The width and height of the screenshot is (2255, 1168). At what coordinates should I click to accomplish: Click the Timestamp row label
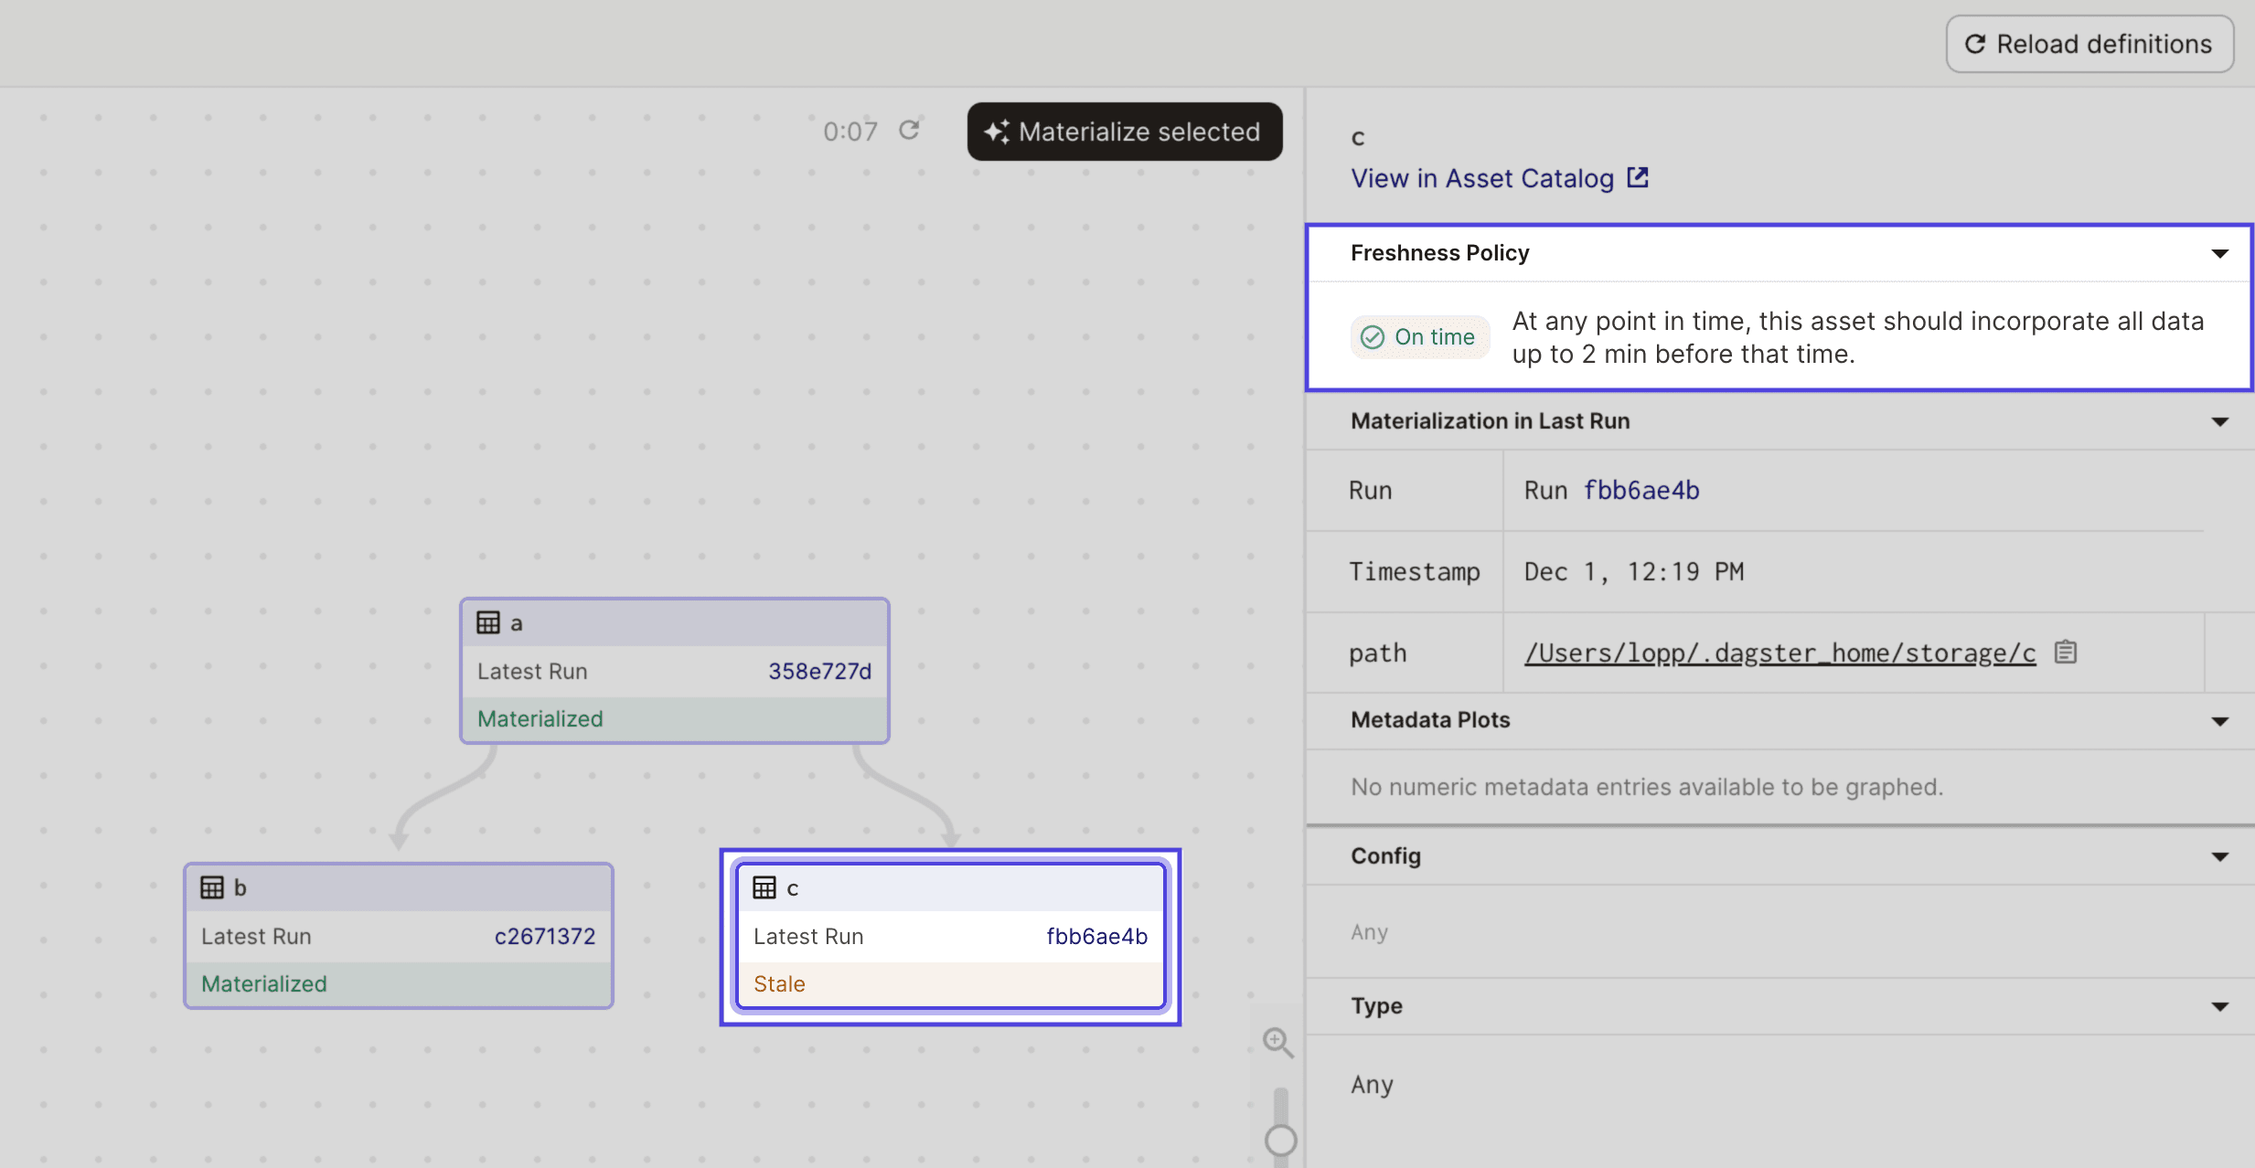pyautogui.click(x=1414, y=572)
